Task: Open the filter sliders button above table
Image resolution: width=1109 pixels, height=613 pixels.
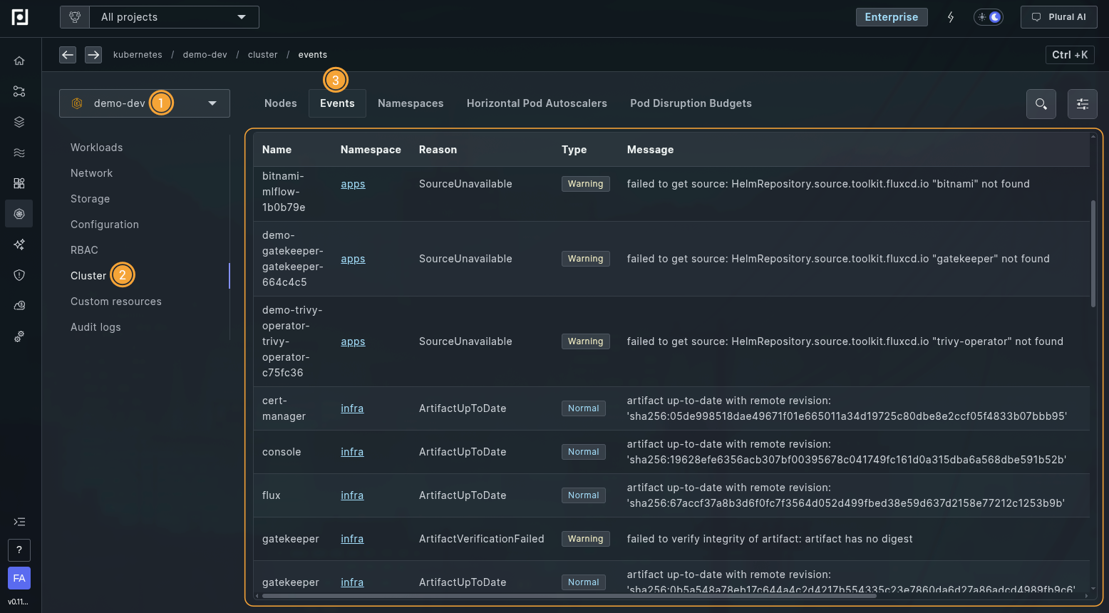Action: [1082, 104]
